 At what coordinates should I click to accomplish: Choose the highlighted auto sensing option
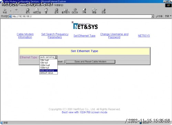49,70
